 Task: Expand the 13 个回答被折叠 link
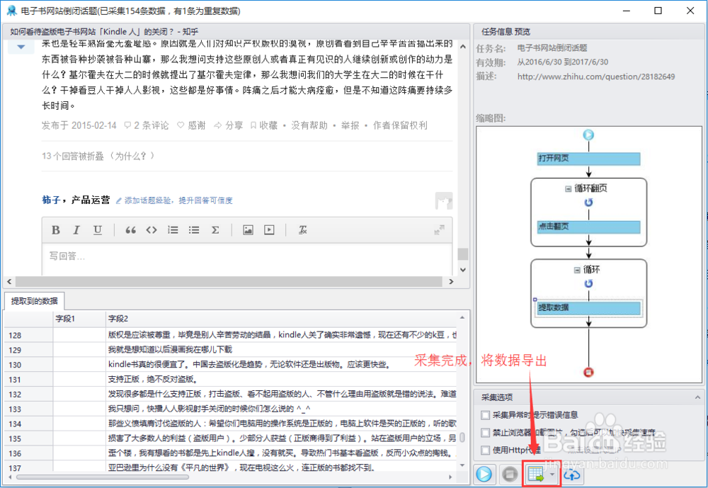(x=98, y=156)
